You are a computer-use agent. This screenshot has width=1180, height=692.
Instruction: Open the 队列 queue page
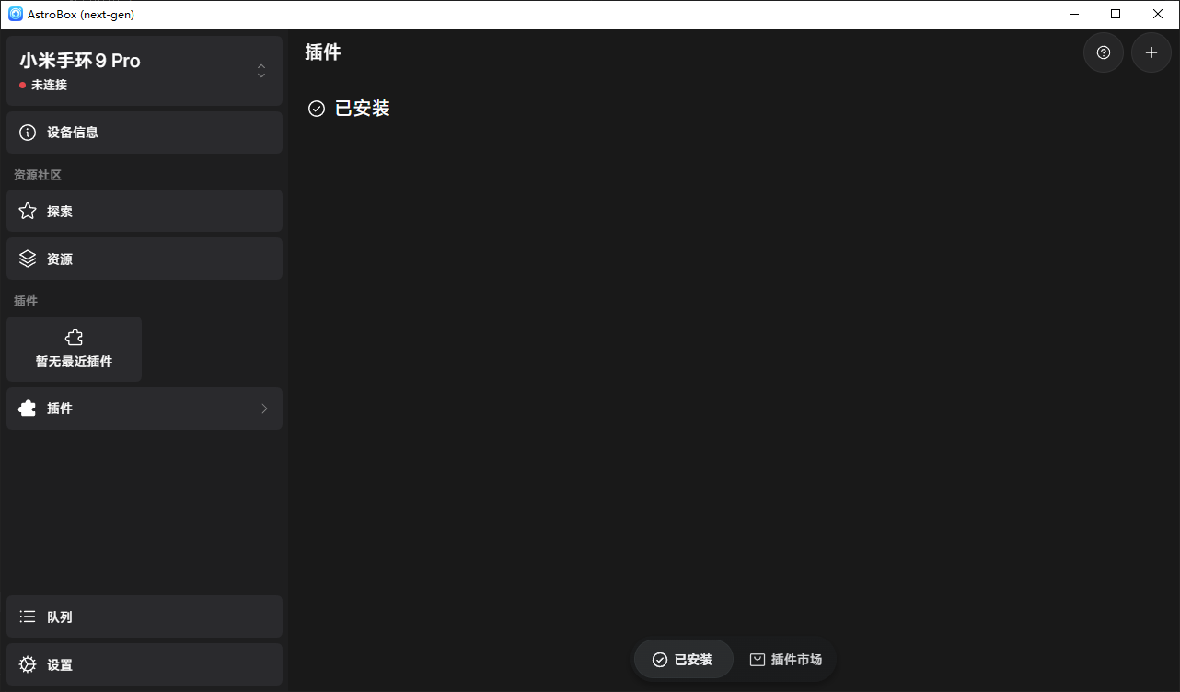point(145,617)
